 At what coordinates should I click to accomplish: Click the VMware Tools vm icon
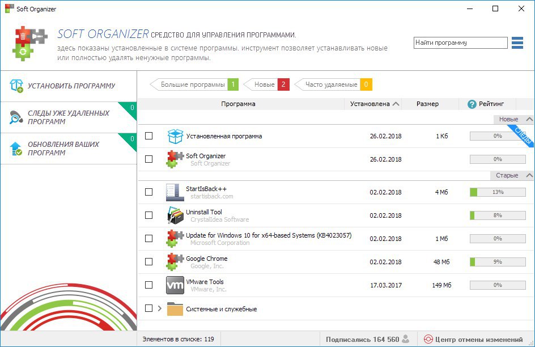[175, 285]
